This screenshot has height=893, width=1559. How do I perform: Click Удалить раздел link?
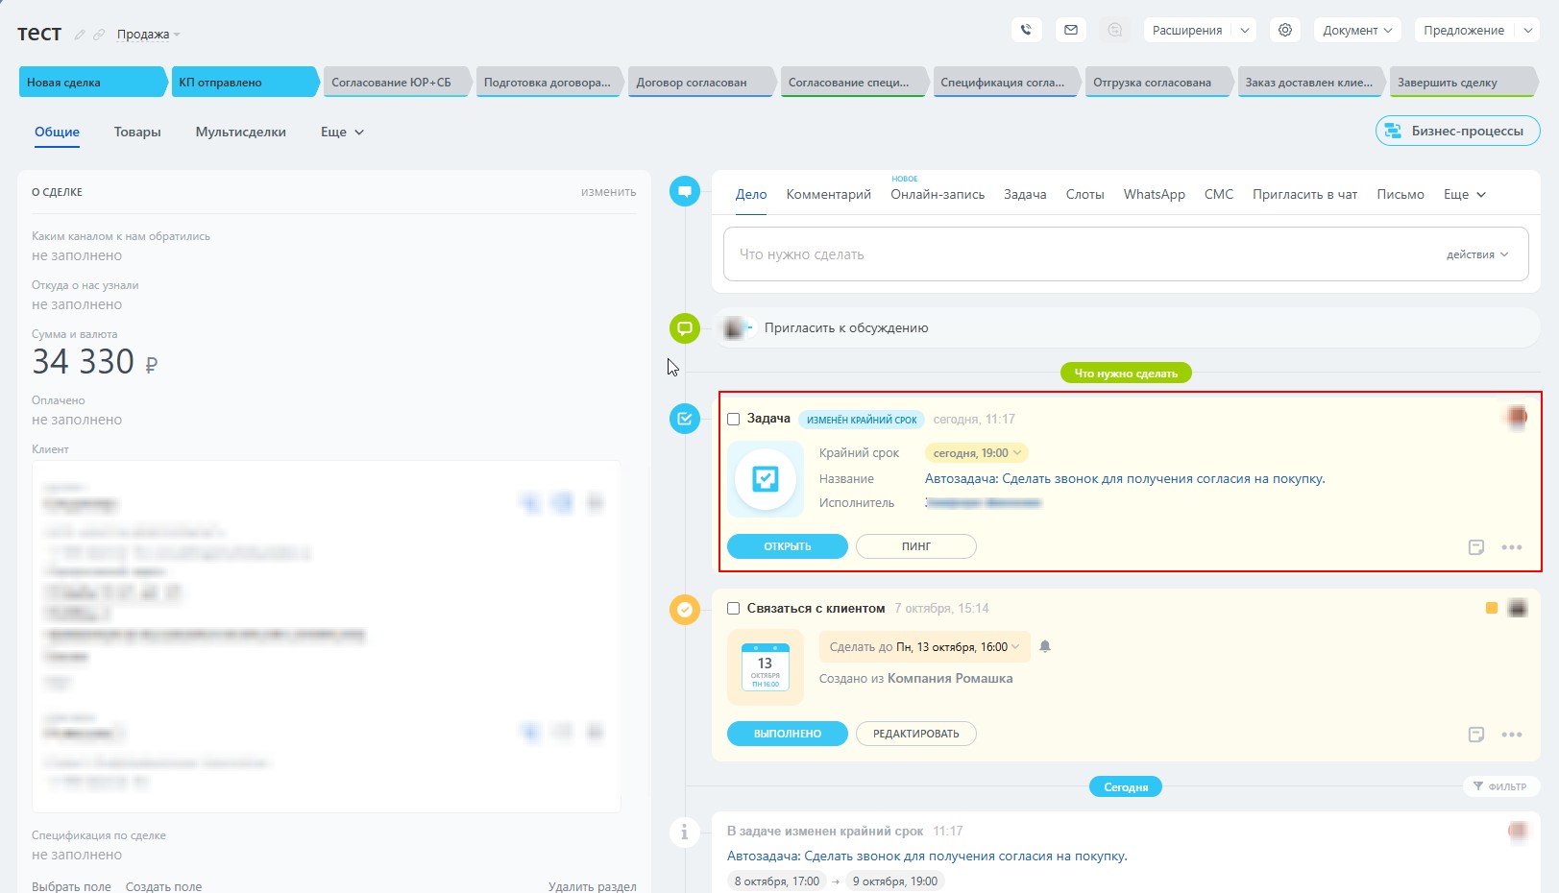[x=592, y=886]
